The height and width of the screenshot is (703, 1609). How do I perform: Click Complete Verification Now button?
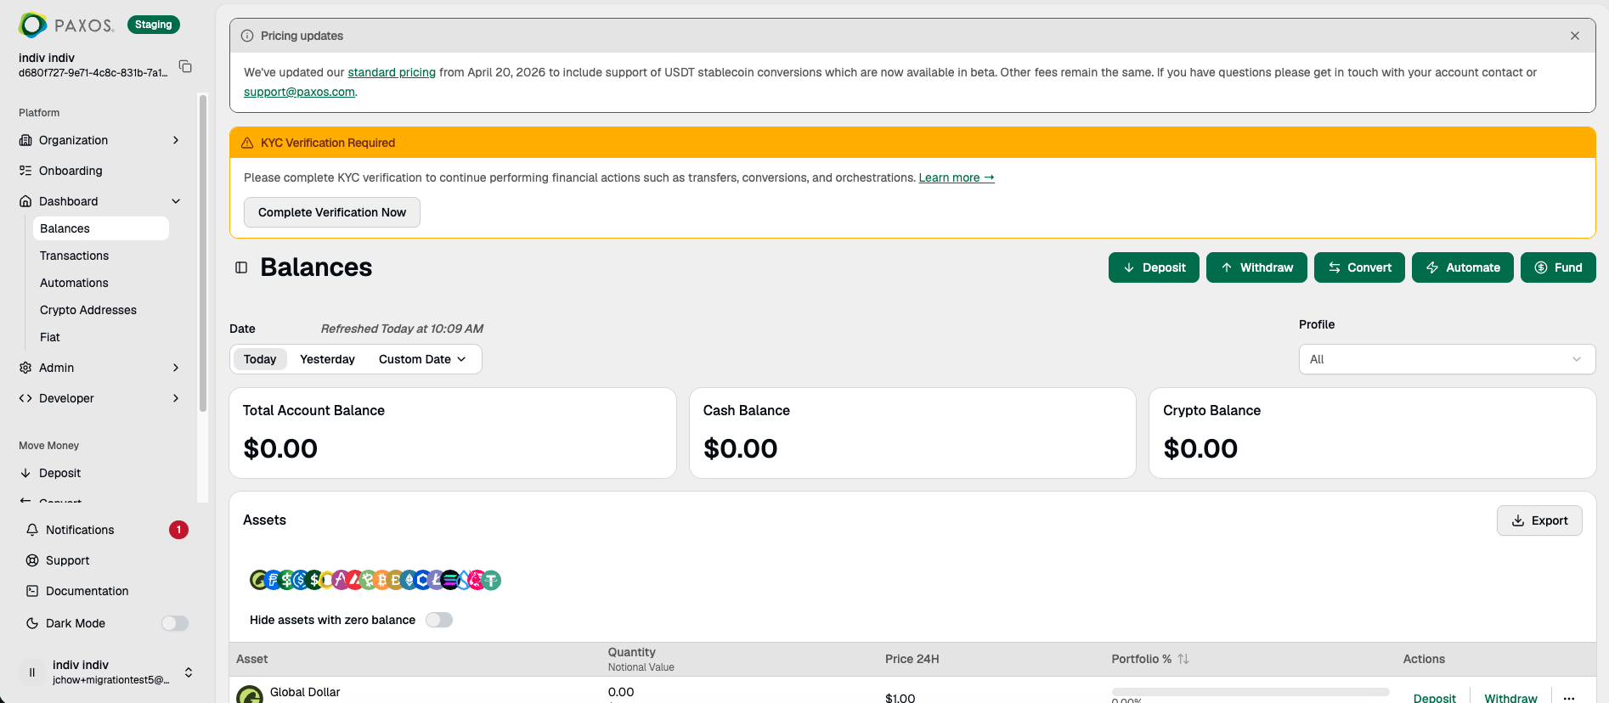click(332, 212)
